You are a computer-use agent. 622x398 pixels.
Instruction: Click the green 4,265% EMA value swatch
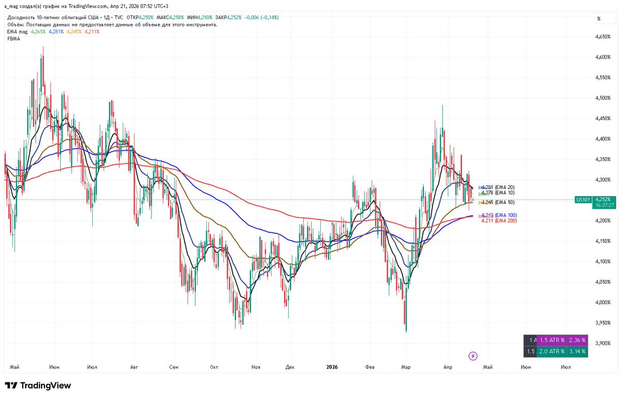pyautogui.click(x=37, y=31)
